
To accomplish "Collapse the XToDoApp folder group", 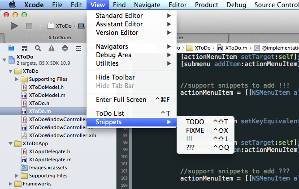I will tap(10, 143).
